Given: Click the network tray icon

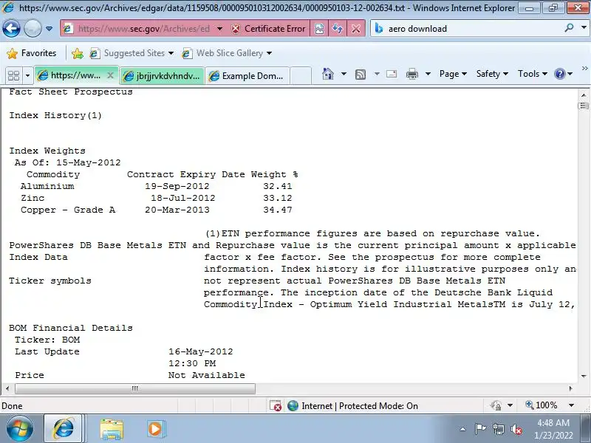Looking at the screenshot, I should click(498, 429).
